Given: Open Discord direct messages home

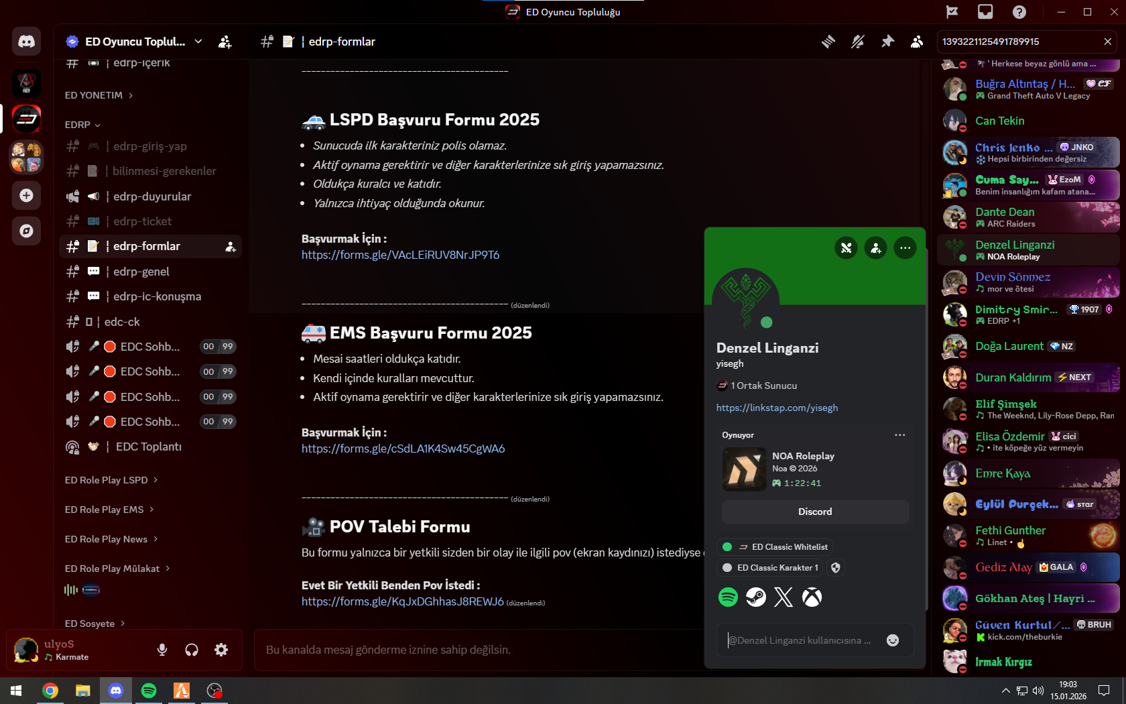Looking at the screenshot, I should pos(26,42).
